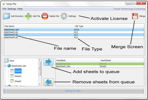Image resolution: width=148 pixels, height=100 pixels.
Task: Select the queued Sheet1 worksheet cell
Action: 122,66
